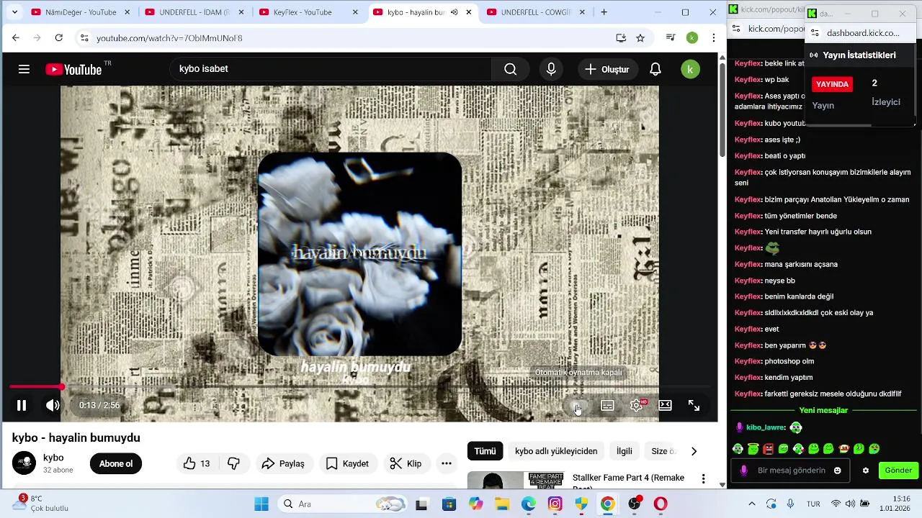The height and width of the screenshot is (518, 922).
Task: Share the video via Paylaş
Action: (283, 464)
